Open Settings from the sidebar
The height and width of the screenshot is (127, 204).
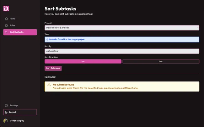point(20,105)
